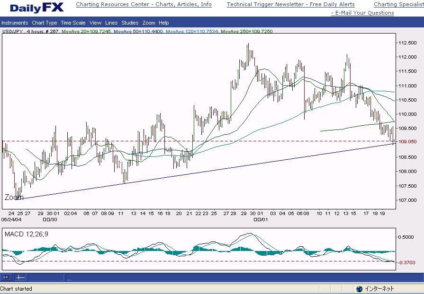Click the pin icon in bottom toolbar

tap(7, 277)
